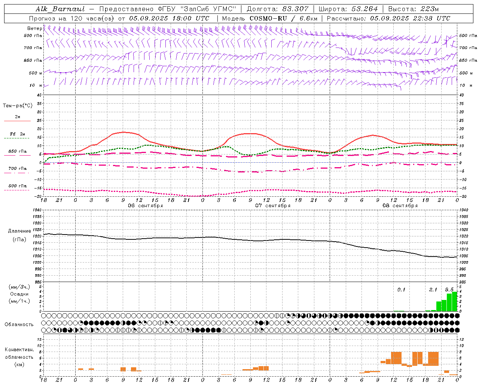
Task: Click the 06 сентября date label
Action: 145,206
